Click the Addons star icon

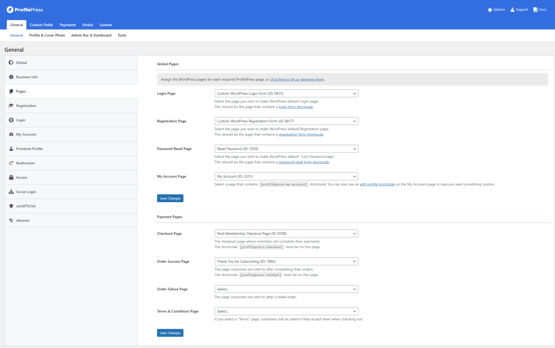coord(490,10)
